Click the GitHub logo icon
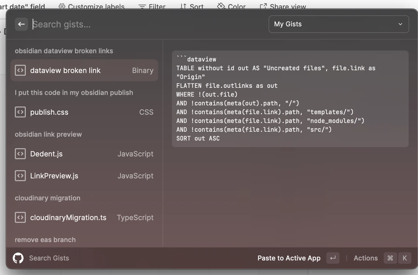This screenshot has width=418, height=275. (x=18, y=258)
